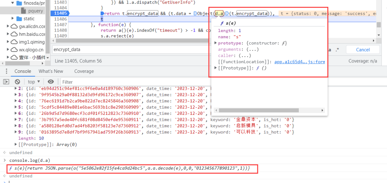Viewport: 387px width, 183px height.
Task: Expand the 壹伴 · 小插件 node
Action: tap(8, 57)
